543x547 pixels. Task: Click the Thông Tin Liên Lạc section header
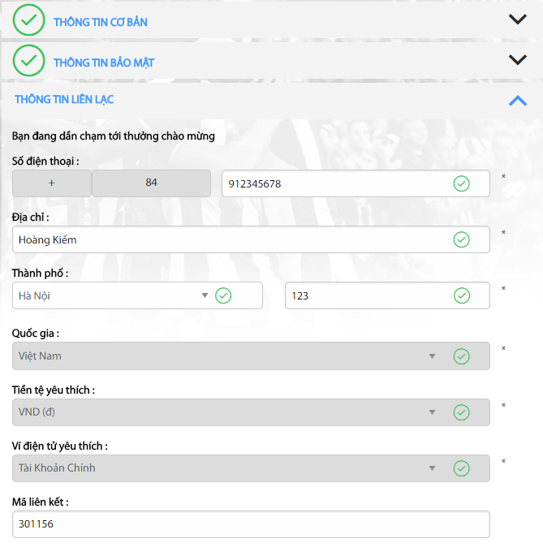[x=65, y=100]
